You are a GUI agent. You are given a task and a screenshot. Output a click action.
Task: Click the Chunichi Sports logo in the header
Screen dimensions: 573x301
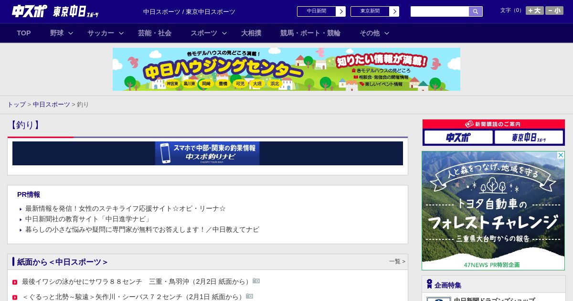click(x=29, y=11)
